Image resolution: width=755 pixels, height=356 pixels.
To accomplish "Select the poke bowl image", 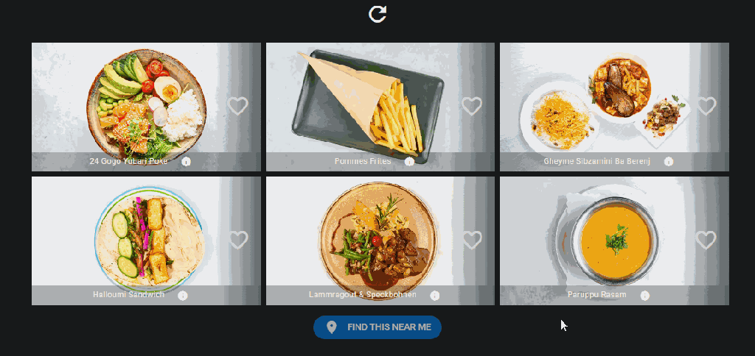I will point(147,104).
